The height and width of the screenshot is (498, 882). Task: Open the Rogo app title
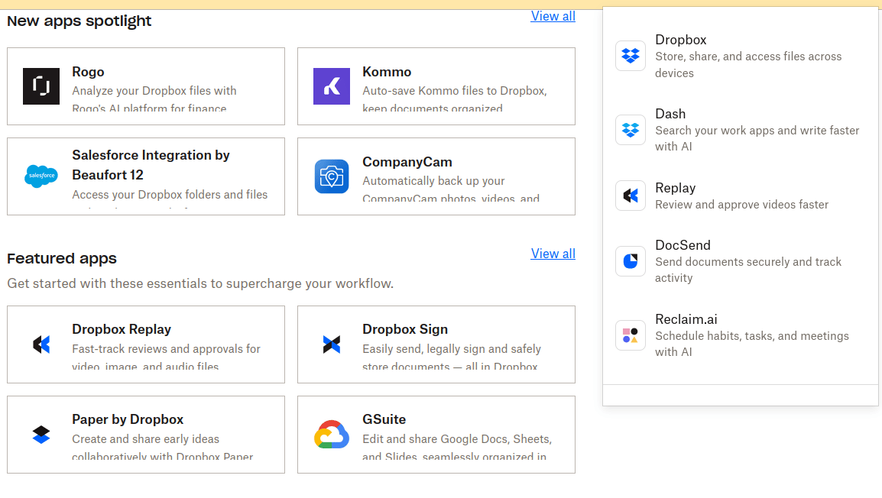tap(88, 72)
